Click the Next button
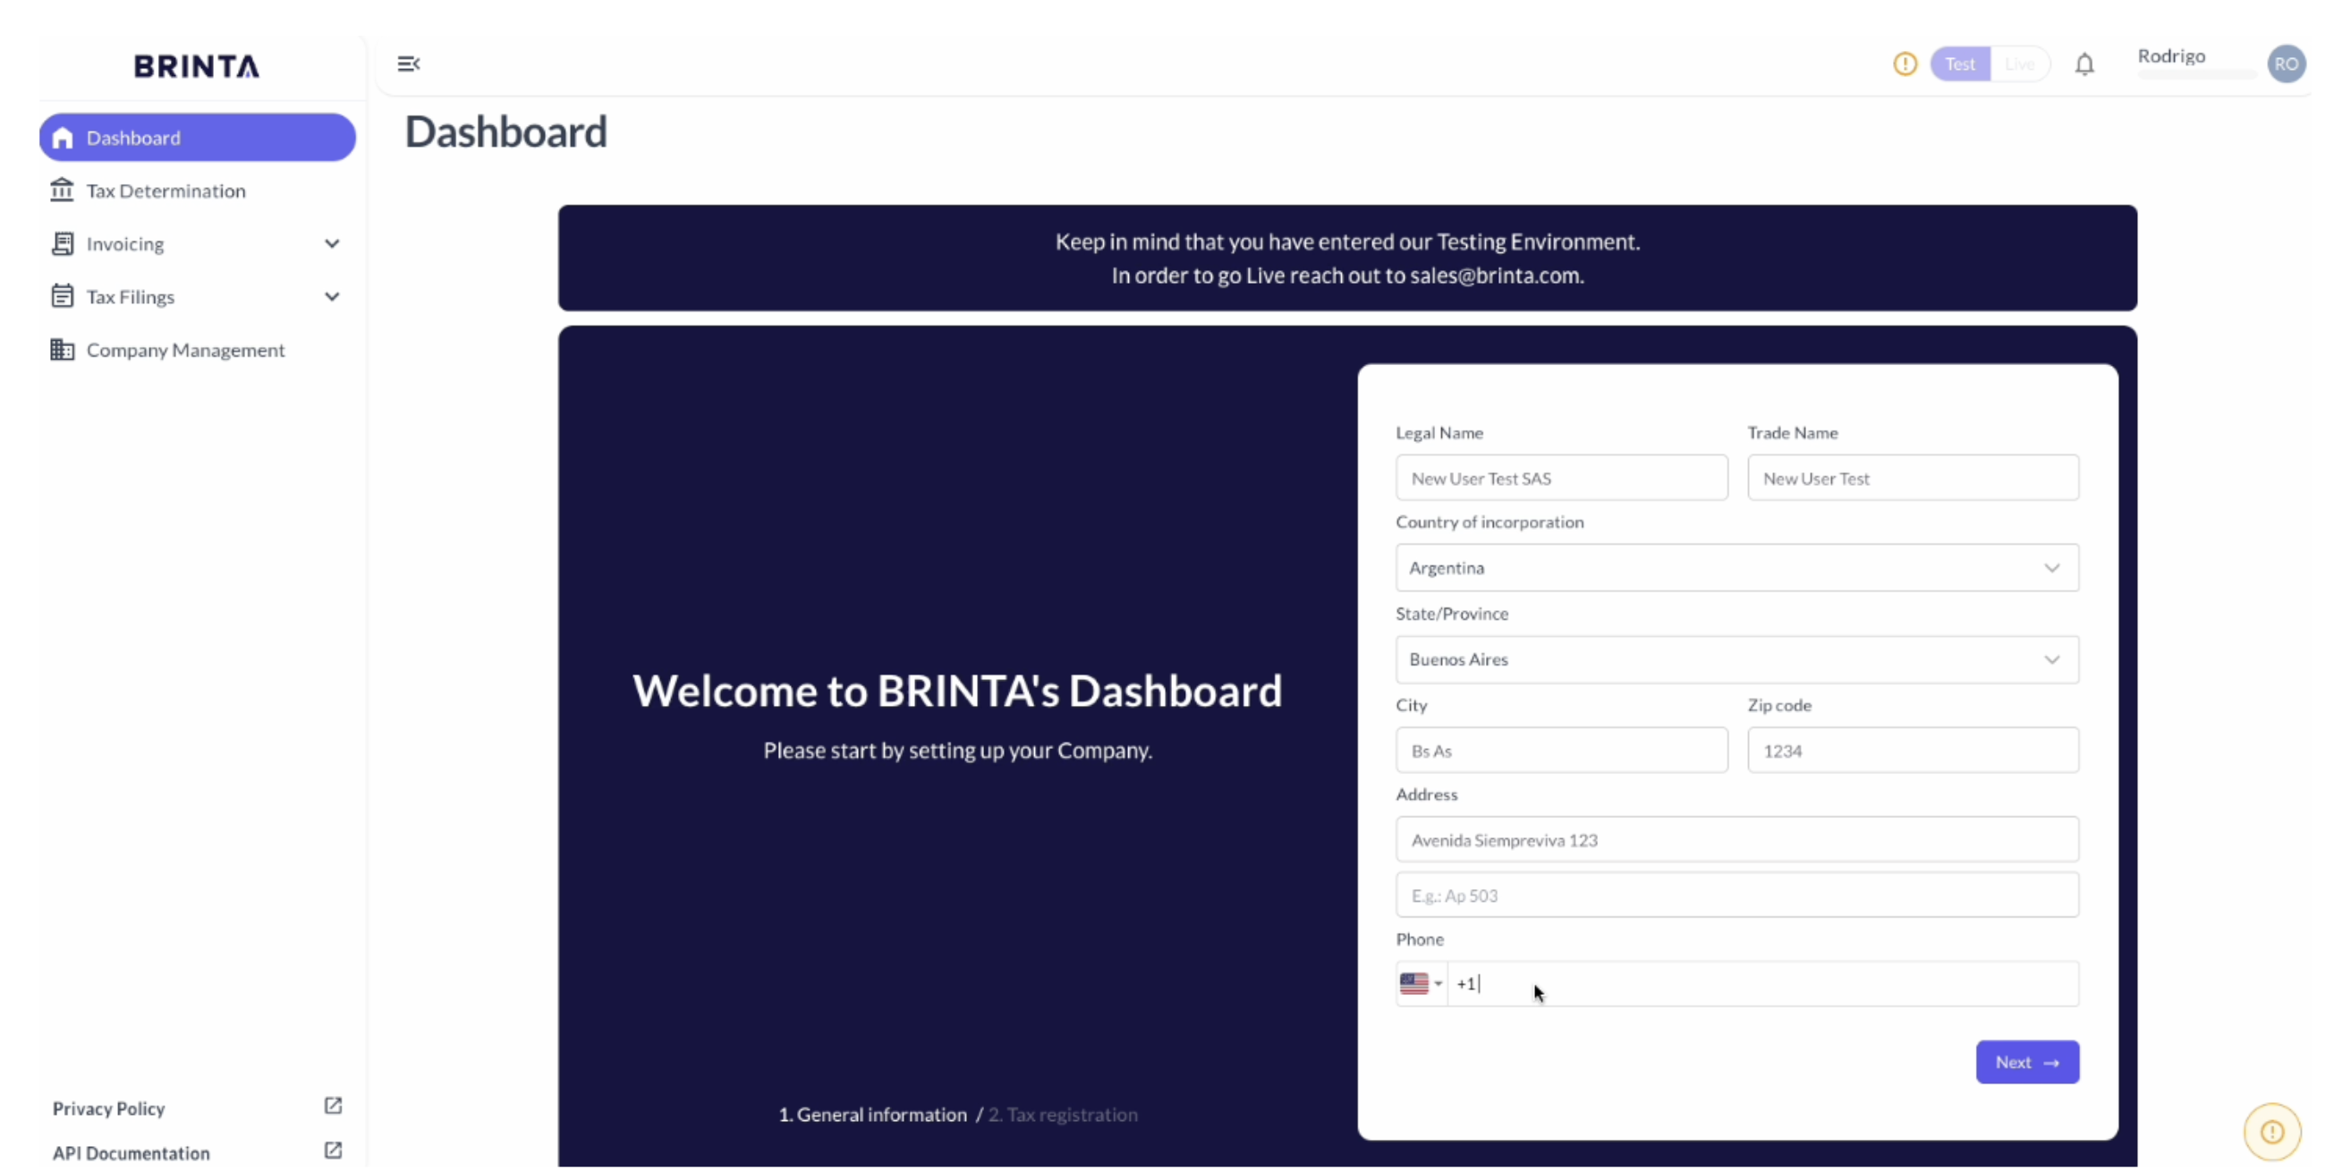The height and width of the screenshot is (1172, 2351). coord(2026,1062)
